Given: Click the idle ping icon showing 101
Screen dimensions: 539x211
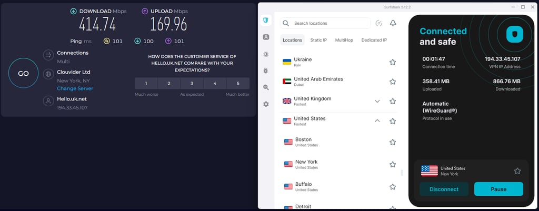Looking at the screenshot, I should (106, 41).
